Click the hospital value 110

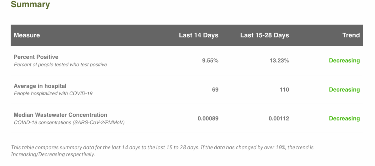tap(284, 90)
